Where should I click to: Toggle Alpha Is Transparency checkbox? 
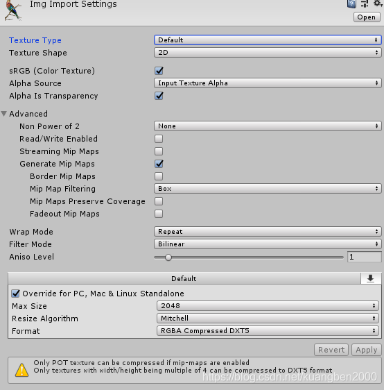coord(159,96)
